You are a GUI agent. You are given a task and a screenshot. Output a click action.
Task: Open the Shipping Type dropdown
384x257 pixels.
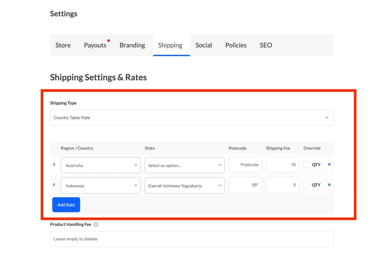tap(192, 118)
